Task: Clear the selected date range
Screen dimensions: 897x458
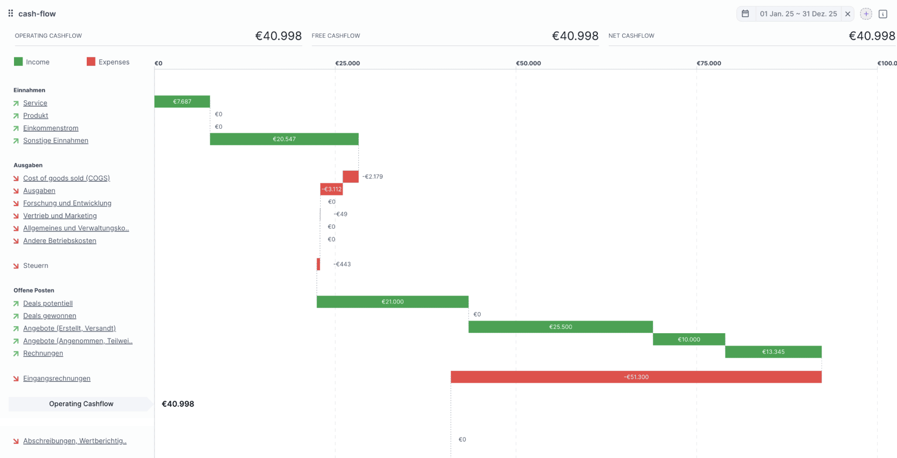Action: click(848, 14)
